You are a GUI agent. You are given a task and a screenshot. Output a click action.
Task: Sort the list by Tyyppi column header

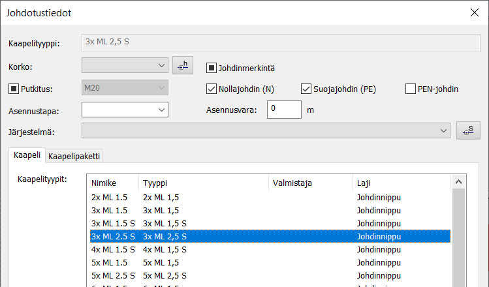tap(202, 183)
